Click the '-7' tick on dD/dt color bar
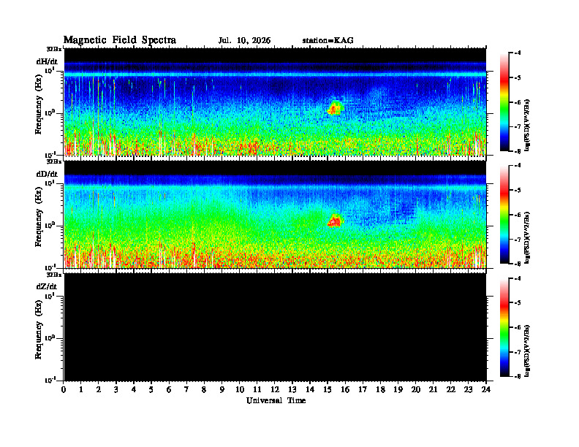Image resolution: width=579 pixels, height=447 pixels. pos(518,240)
